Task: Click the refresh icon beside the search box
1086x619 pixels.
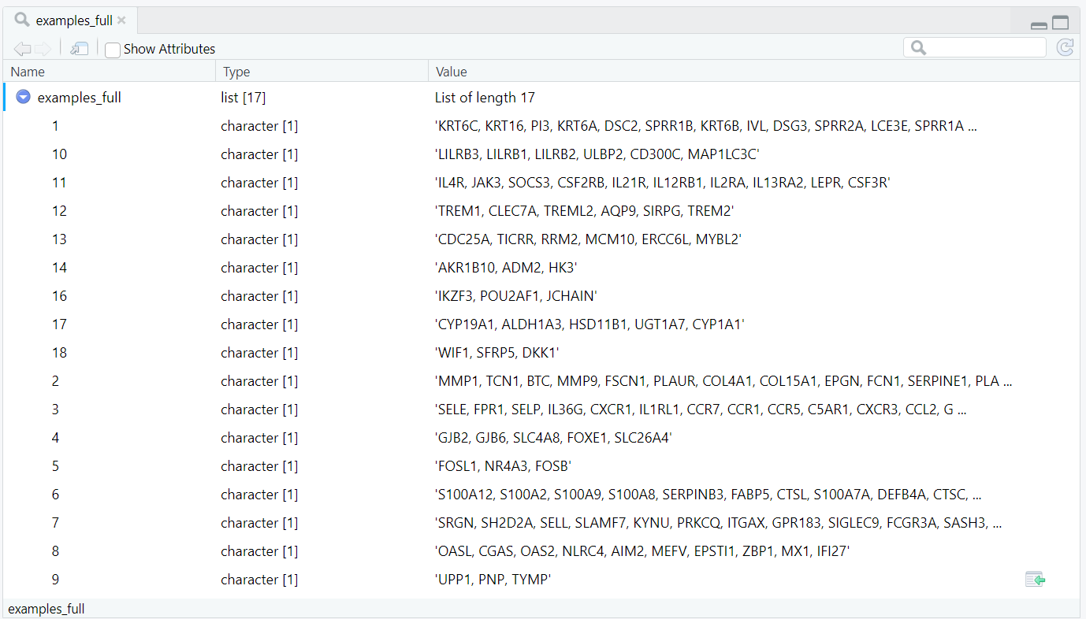Action: pos(1065,48)
